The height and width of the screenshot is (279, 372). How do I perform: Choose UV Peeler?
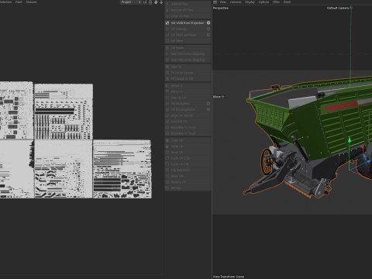pos(188,48)
